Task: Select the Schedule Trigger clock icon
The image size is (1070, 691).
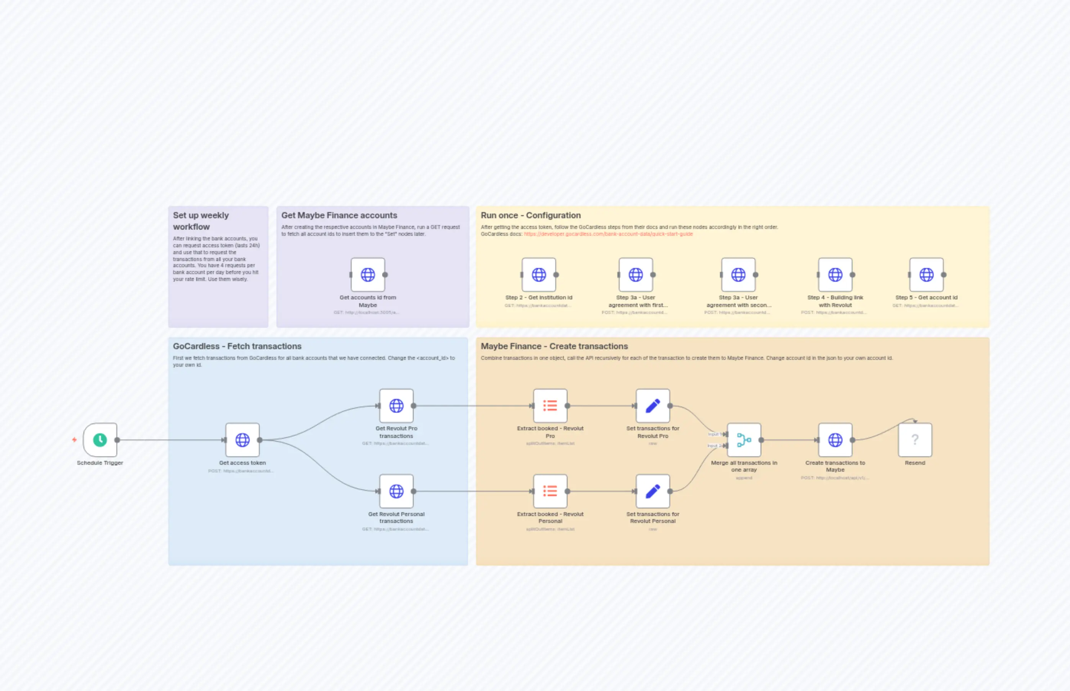Action: coord(100,440)
